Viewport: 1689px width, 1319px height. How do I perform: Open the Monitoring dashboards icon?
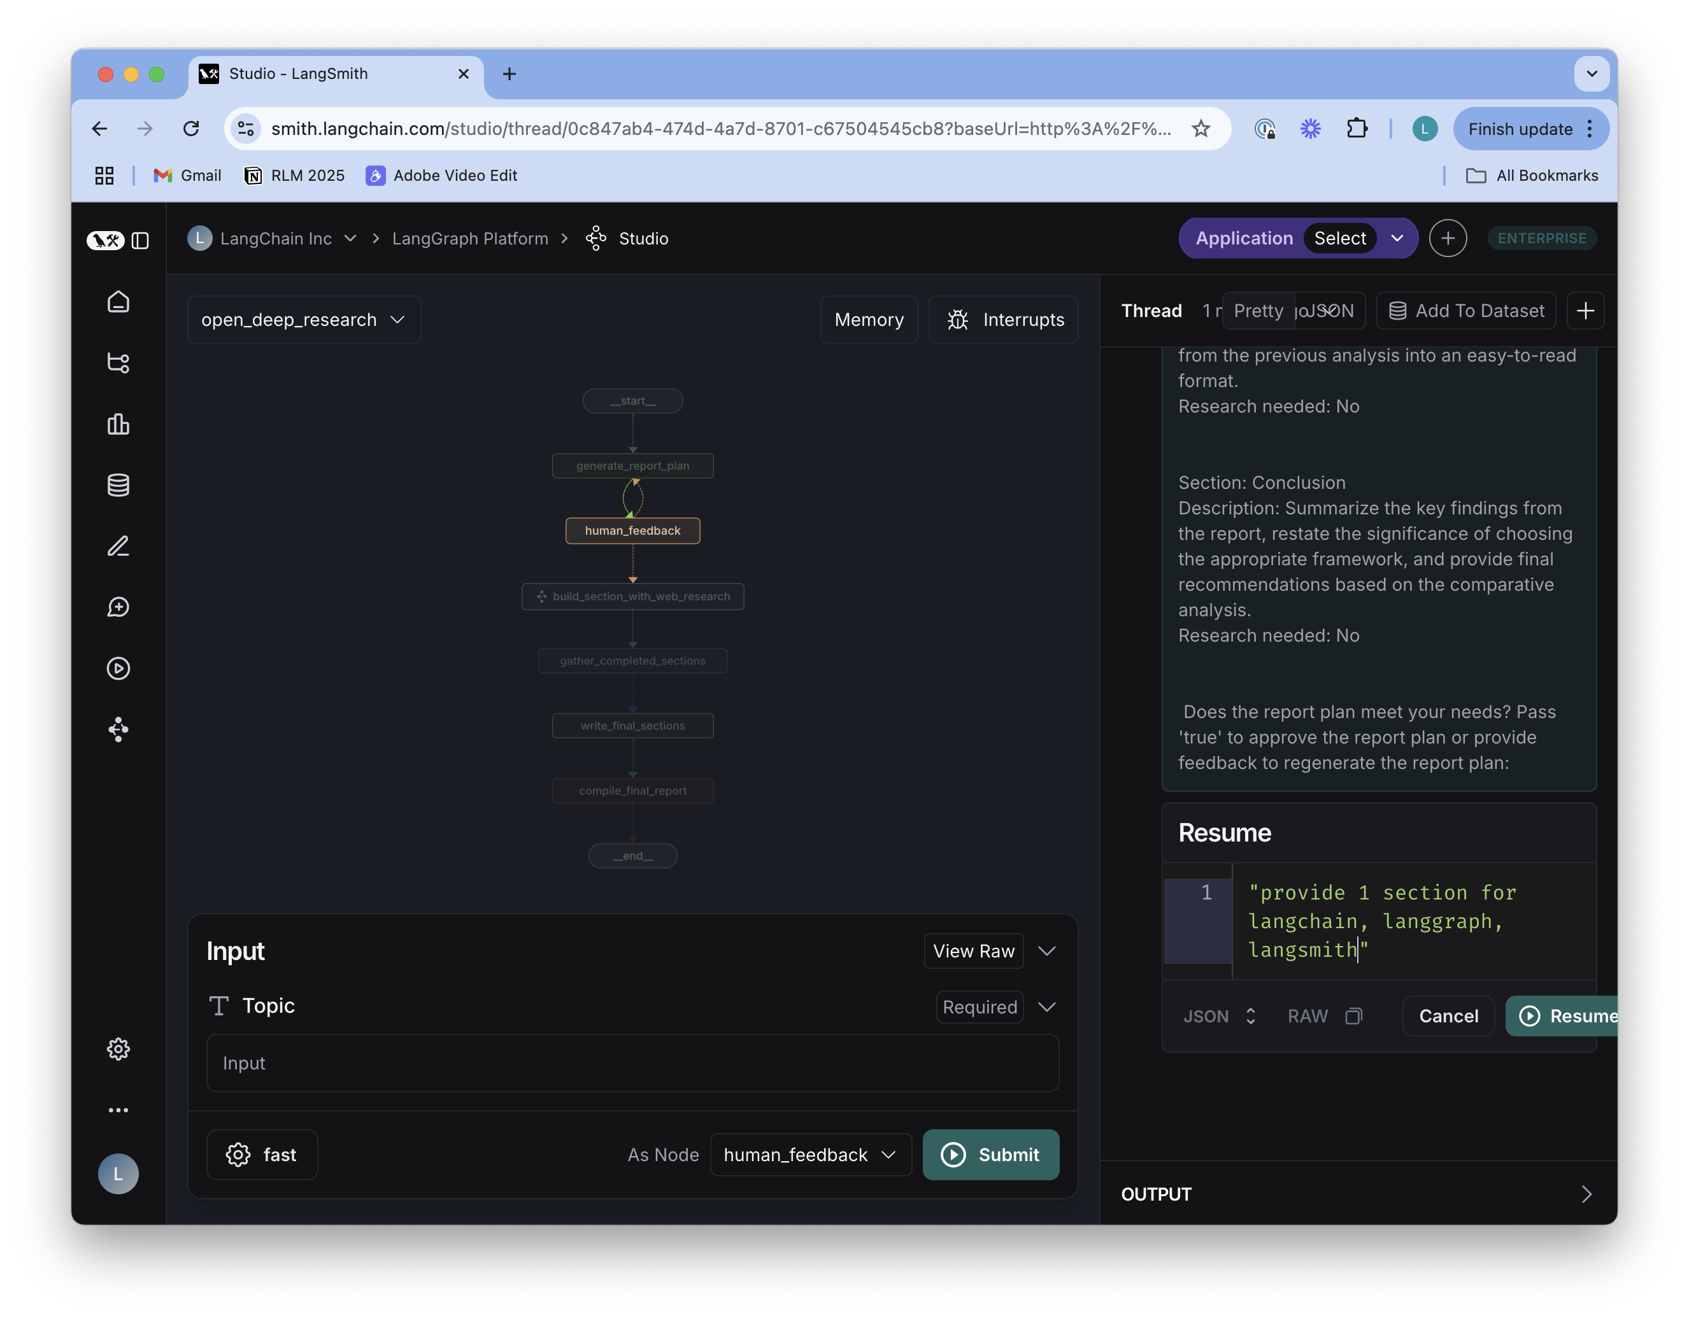118,424
